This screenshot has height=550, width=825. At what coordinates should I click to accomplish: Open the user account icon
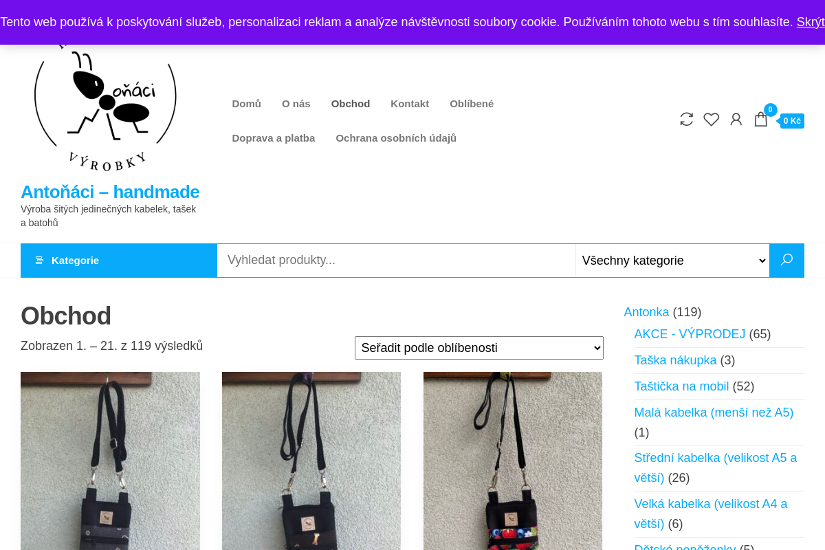tap(736, 120)
